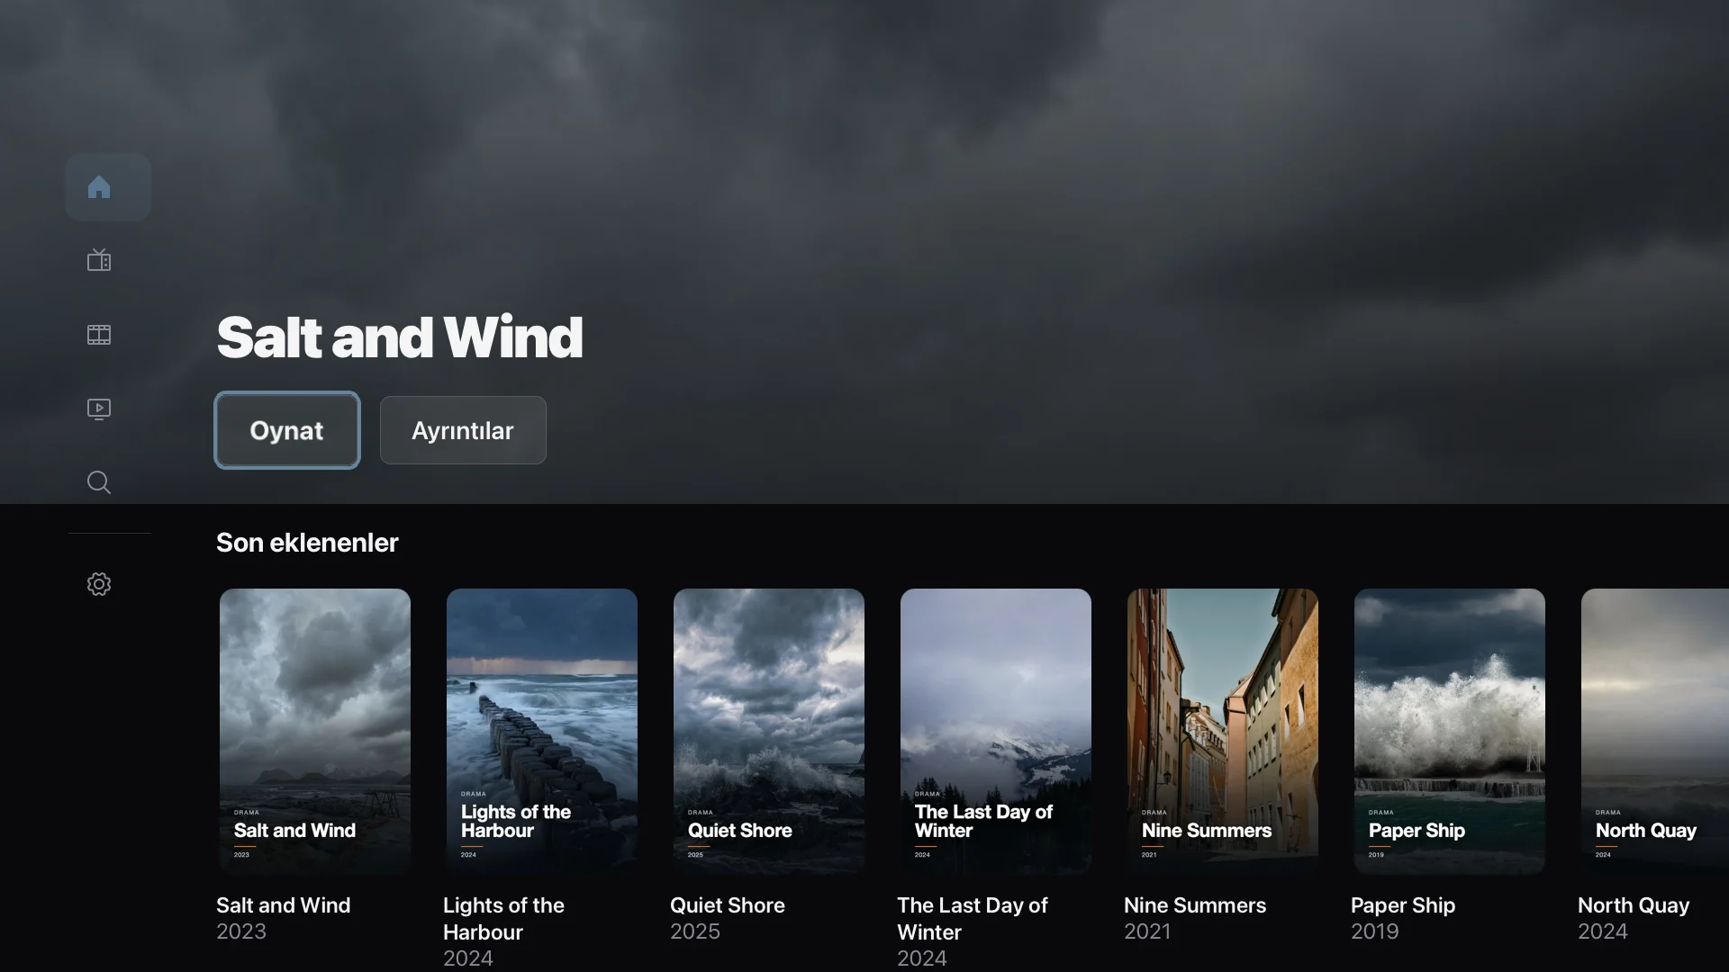Select the Salt and Wind poster
Viewport: 1729px width, 972px height.
tap(315, 731)
